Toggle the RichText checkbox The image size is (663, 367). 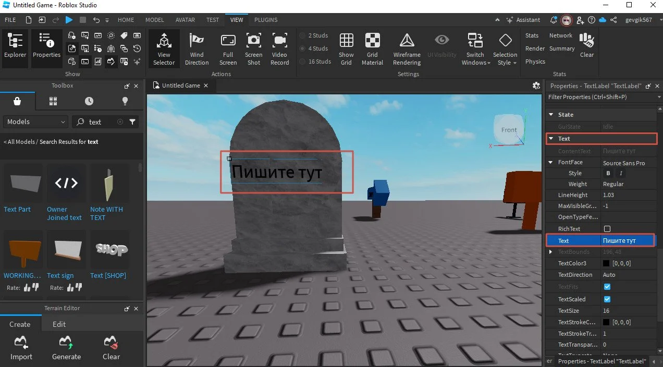[x=607, y=229]
